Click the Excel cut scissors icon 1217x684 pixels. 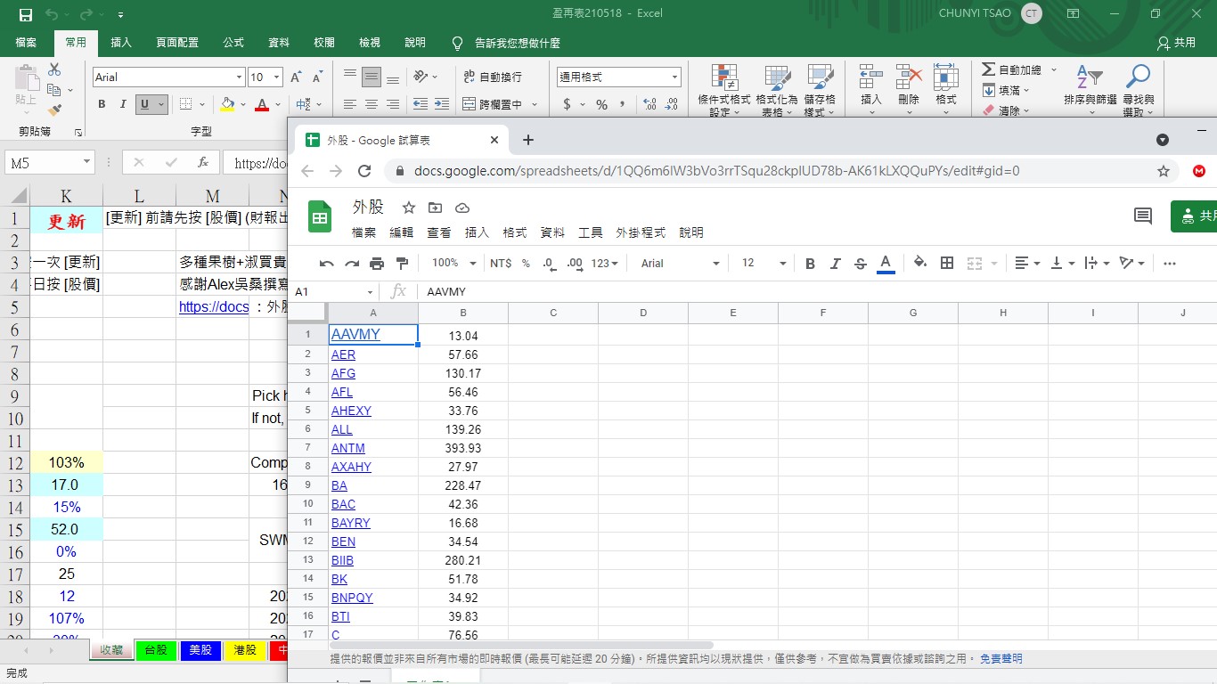click(x=54, y=69)
